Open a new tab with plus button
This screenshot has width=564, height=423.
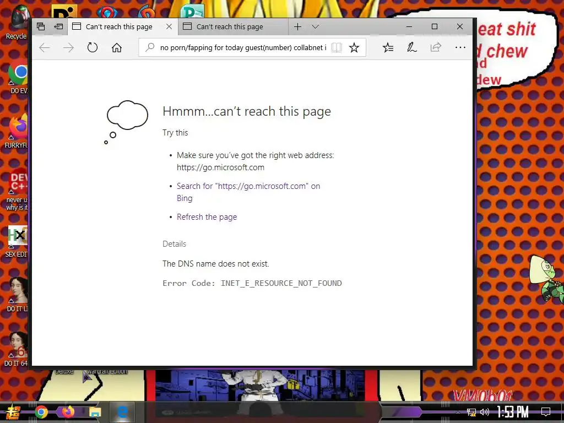point(297,26)
